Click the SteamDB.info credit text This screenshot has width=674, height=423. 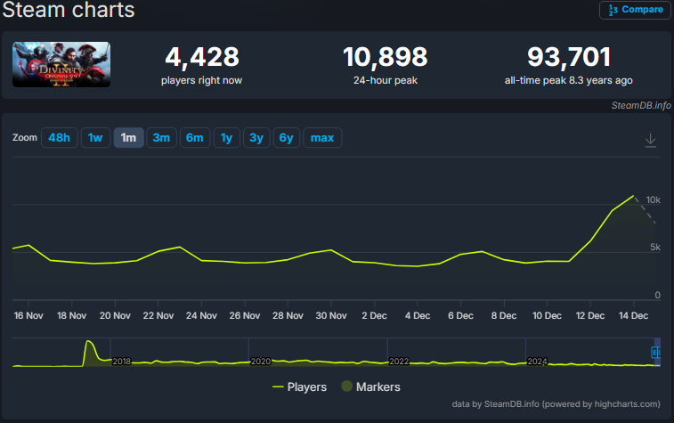(x=641, y=105)
